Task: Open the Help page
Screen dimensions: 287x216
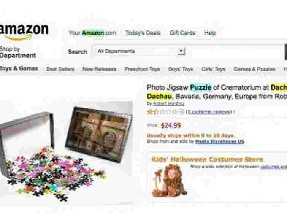Action: tap(210, 33)
